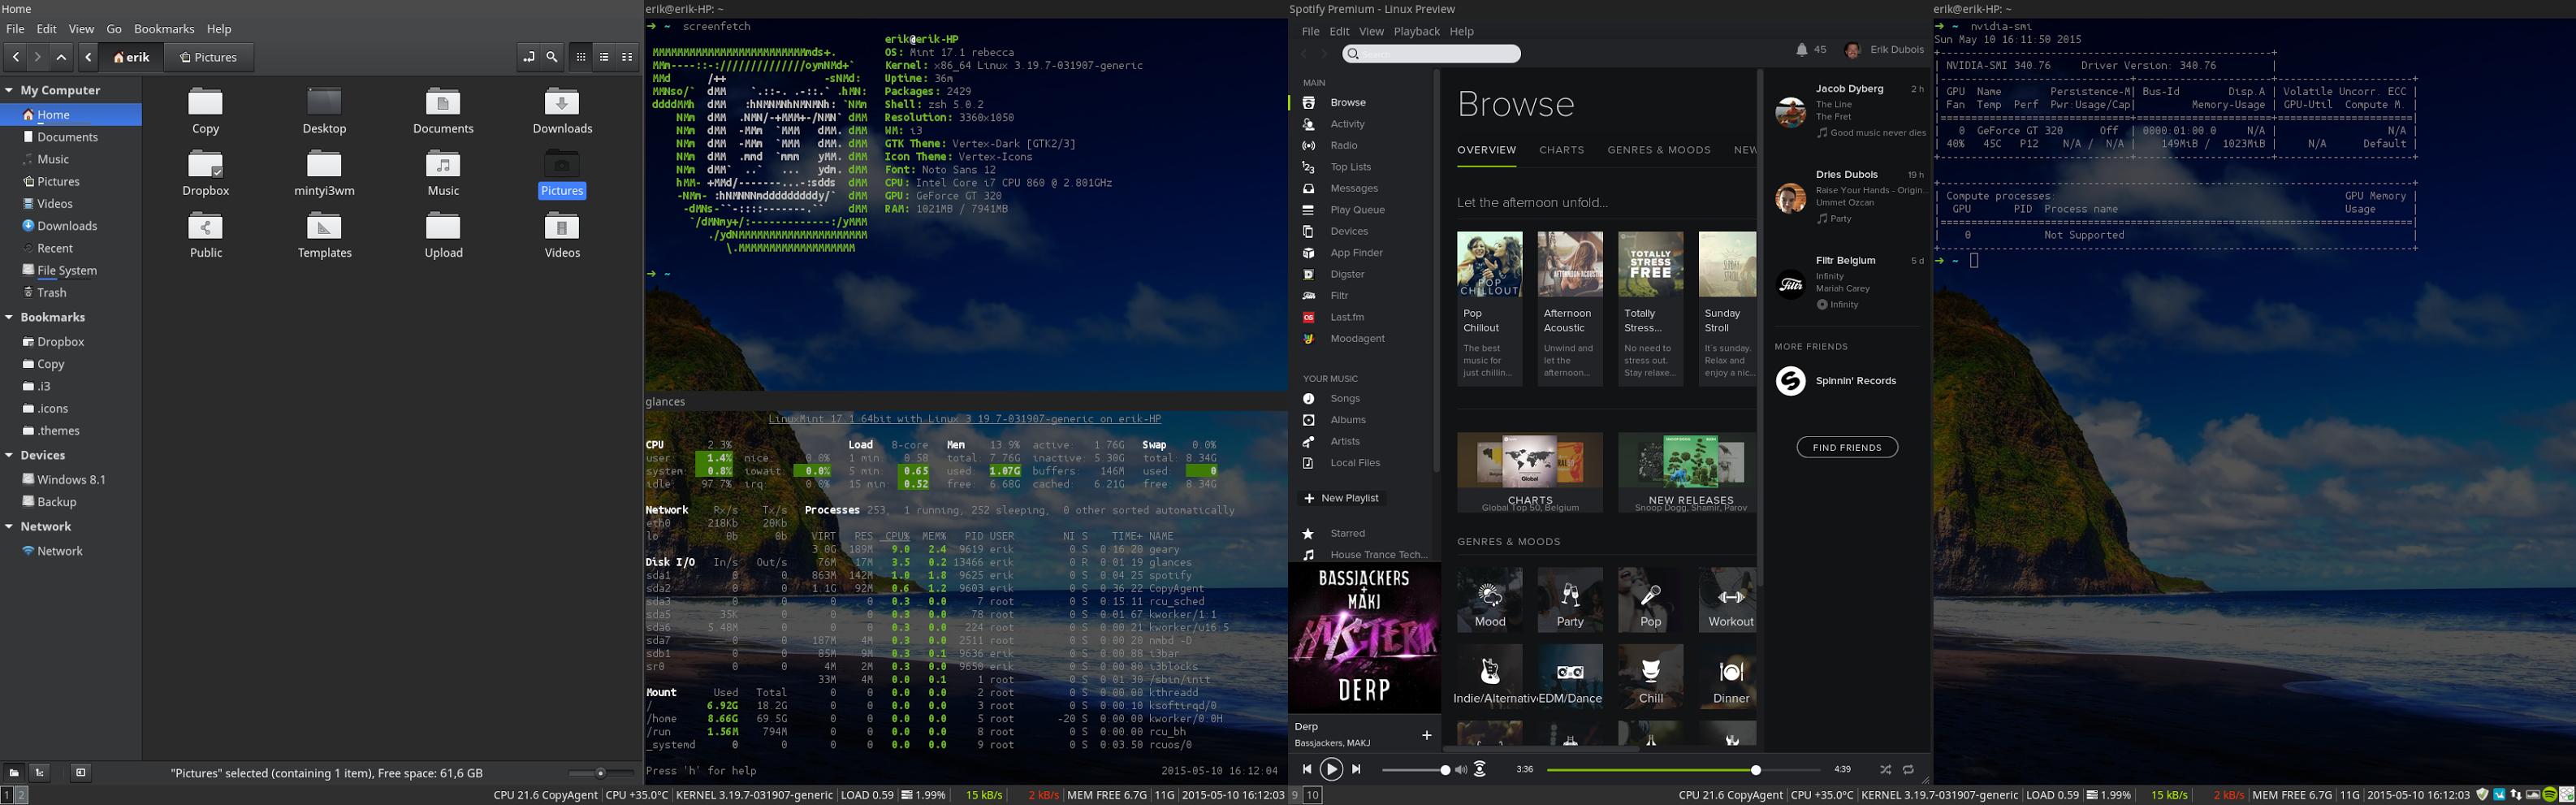The height and width of the screenshot is (805, 2576).
Task: Collapse Bookmarks section in sidebar
Action: pyautogui.click(x=9, y=317)
